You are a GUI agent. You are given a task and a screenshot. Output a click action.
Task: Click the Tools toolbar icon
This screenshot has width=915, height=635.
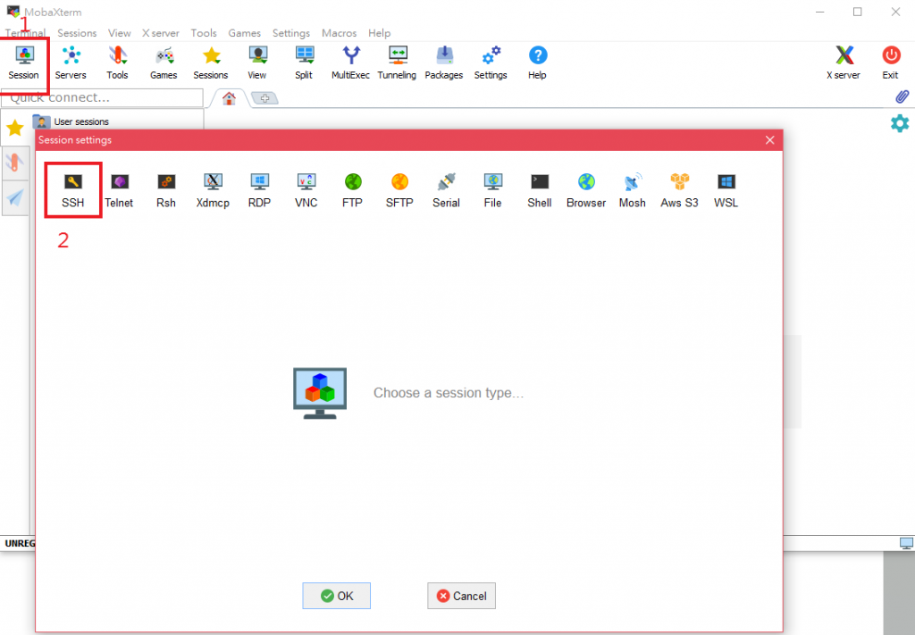[117, 63]
